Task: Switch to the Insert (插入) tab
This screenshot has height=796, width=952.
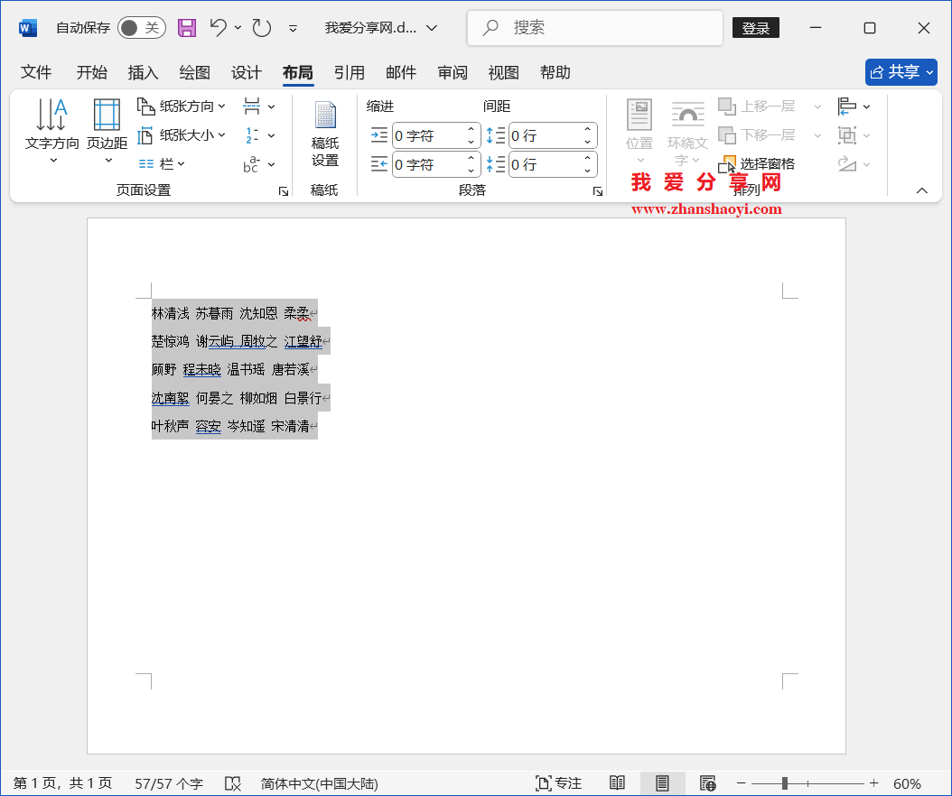Action: 144,73
